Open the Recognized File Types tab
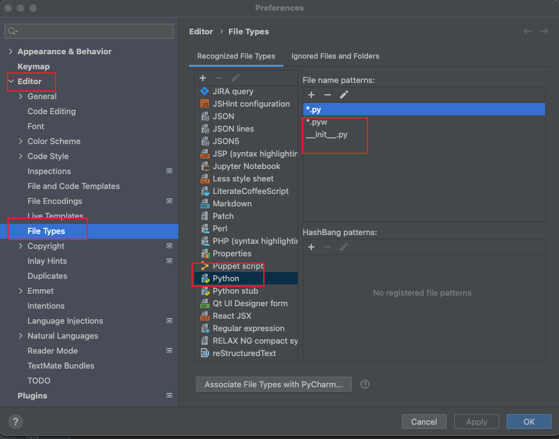Viewport: 559px width, 439px height. tap(236, 56)
